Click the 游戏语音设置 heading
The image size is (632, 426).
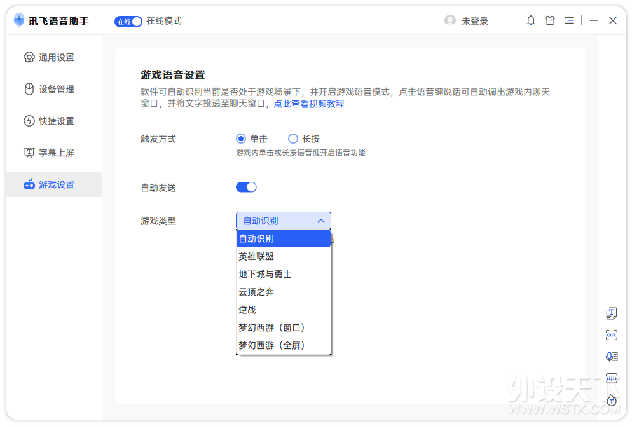coord(173,75)
